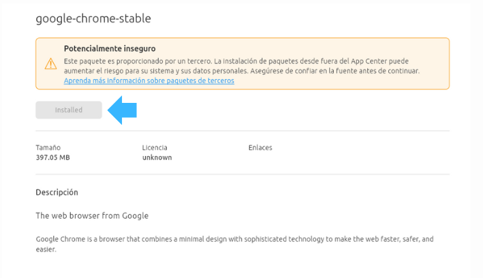The width and height of the screenshot is (483, 278).
Task: Click the Licencia label
Action: 155,147
